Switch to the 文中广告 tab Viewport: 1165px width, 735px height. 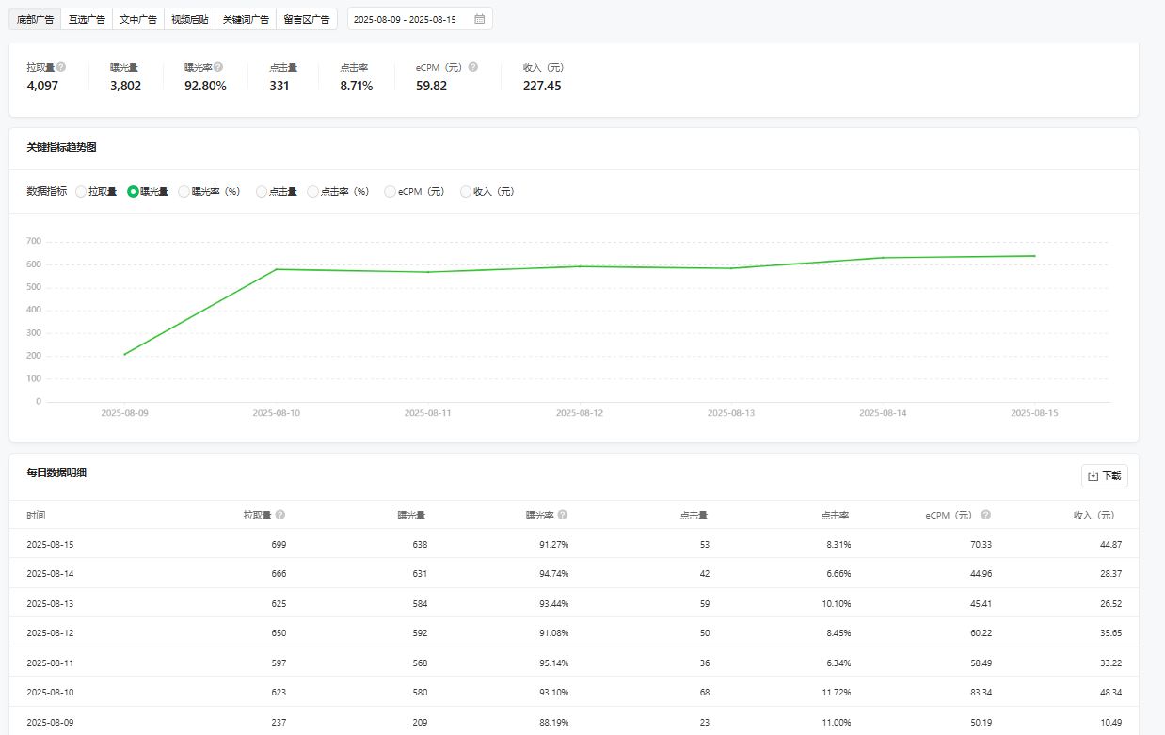138,19
